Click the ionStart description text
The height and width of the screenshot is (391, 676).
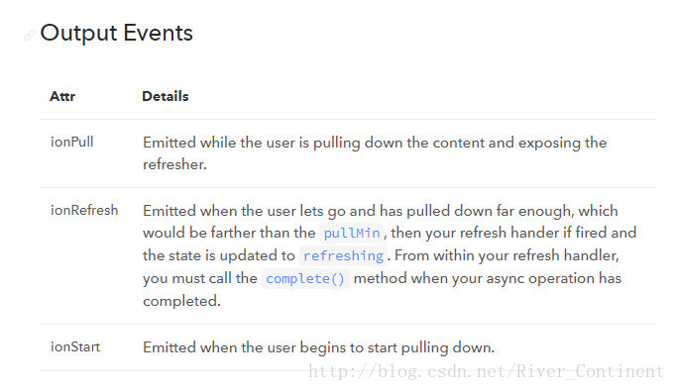point(318,347)
